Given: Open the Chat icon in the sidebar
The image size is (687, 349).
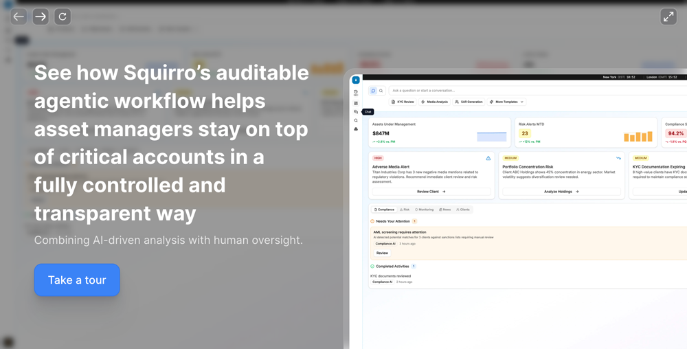Looking at the screenshot, I should click(356, 112).
